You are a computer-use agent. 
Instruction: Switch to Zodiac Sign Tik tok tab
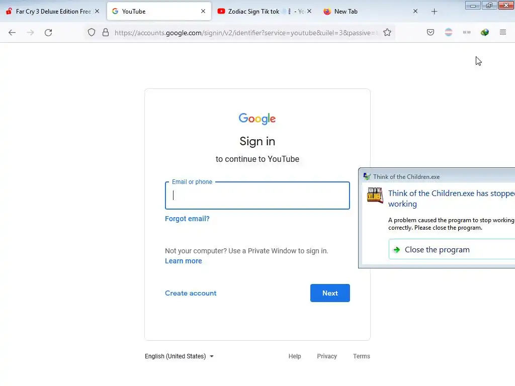[x=265, y=12]
